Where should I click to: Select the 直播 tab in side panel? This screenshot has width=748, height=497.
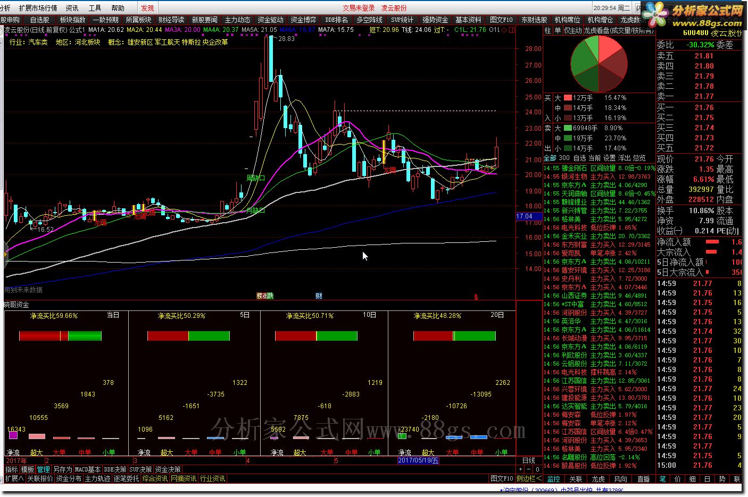643,479
